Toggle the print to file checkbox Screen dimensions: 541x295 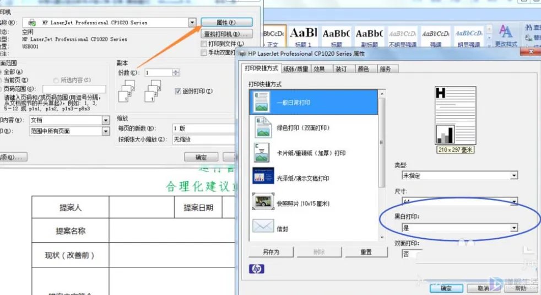point(204,44)
